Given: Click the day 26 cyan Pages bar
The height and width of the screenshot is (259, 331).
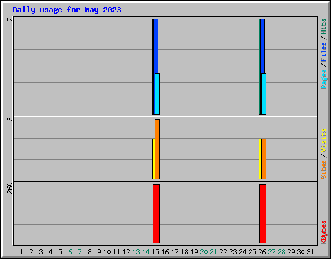Looking at the screenshot, I should coord(264,94).
